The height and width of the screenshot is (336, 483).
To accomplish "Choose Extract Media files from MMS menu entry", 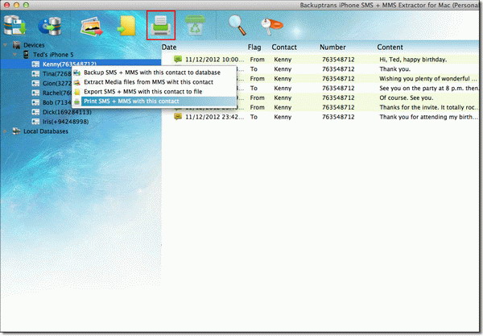I will point(154,82).
